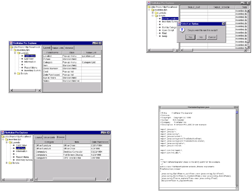Collapse the Scripts folder in top-right window
This screenshot has width=252, height=191.
pos(153,16)
